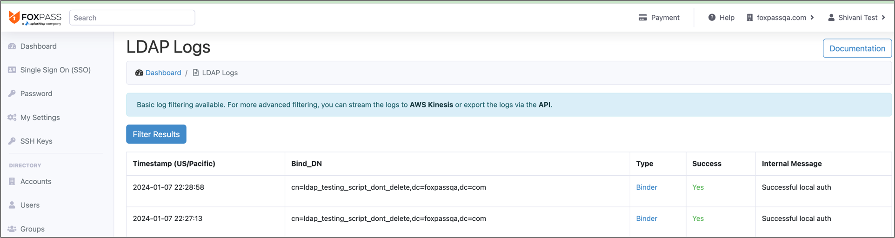Click the Password key icon

(x=12, y=93)
